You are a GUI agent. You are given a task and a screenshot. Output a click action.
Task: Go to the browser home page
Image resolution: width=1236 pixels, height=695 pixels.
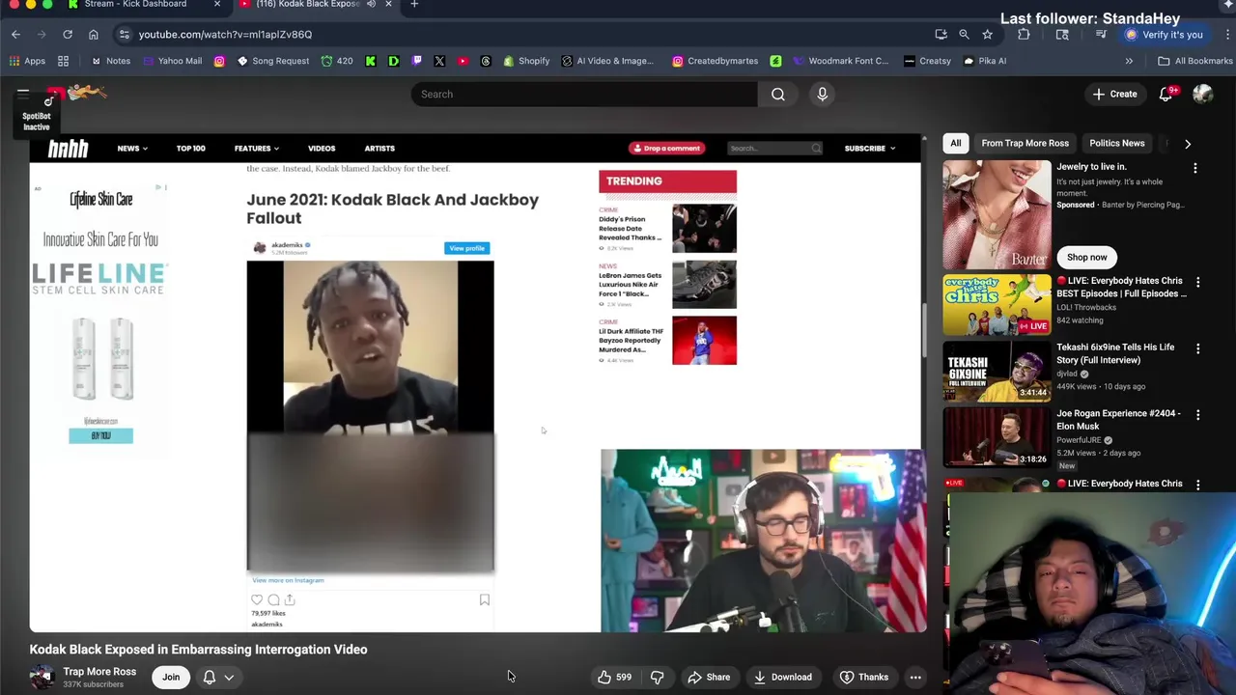pyautogui.click(x=94, y=35)
